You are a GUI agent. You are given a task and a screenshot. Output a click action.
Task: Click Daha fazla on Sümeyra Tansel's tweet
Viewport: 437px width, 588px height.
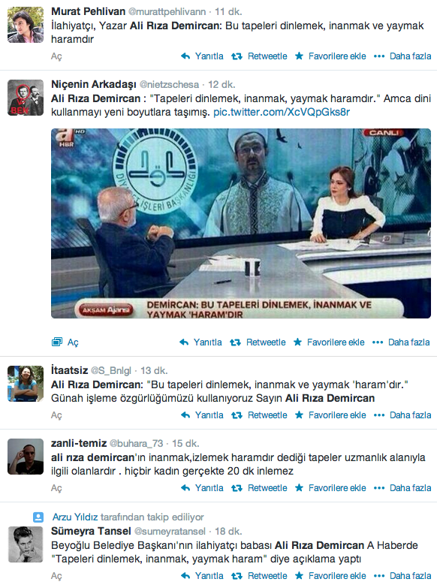click(x=411, y=576)
